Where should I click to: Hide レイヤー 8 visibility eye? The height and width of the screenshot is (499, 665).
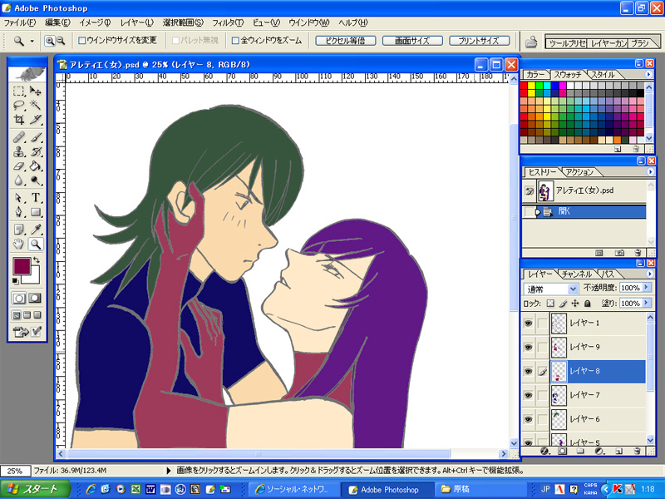click(x=528, y=371)
